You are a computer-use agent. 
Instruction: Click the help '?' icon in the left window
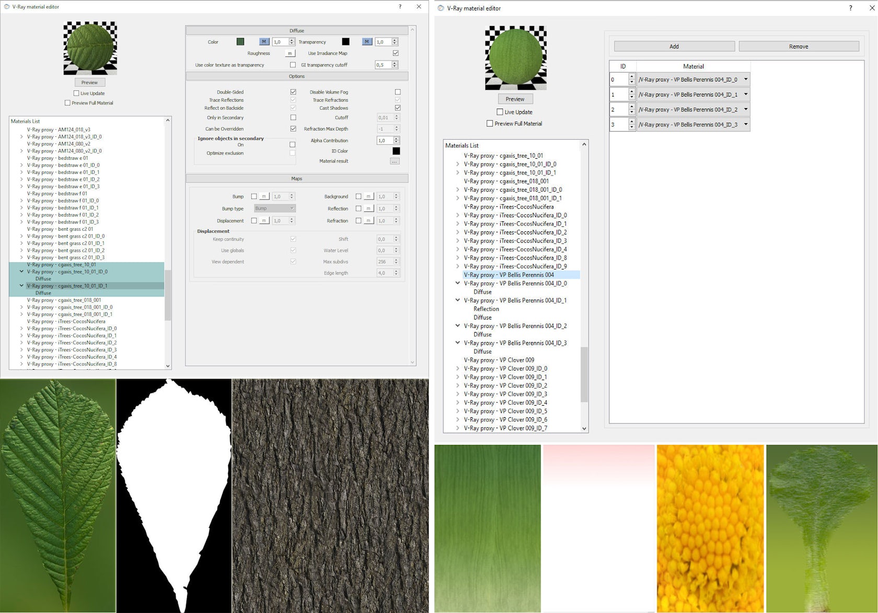point(400,7)
